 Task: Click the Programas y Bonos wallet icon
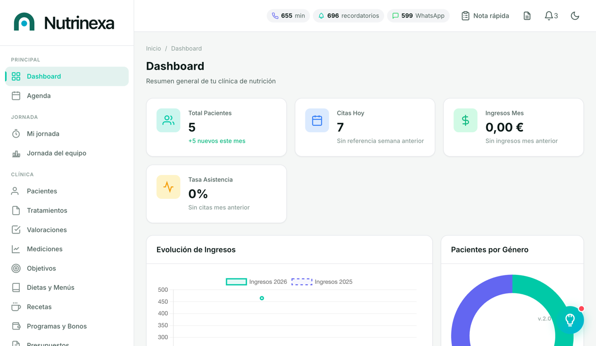(16, 326)
